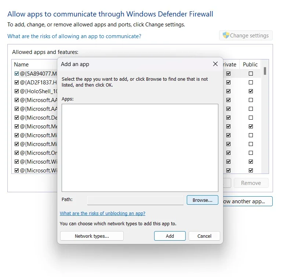Click the Name column header
The height and width of the screenshot is (277, 291).
21,64
